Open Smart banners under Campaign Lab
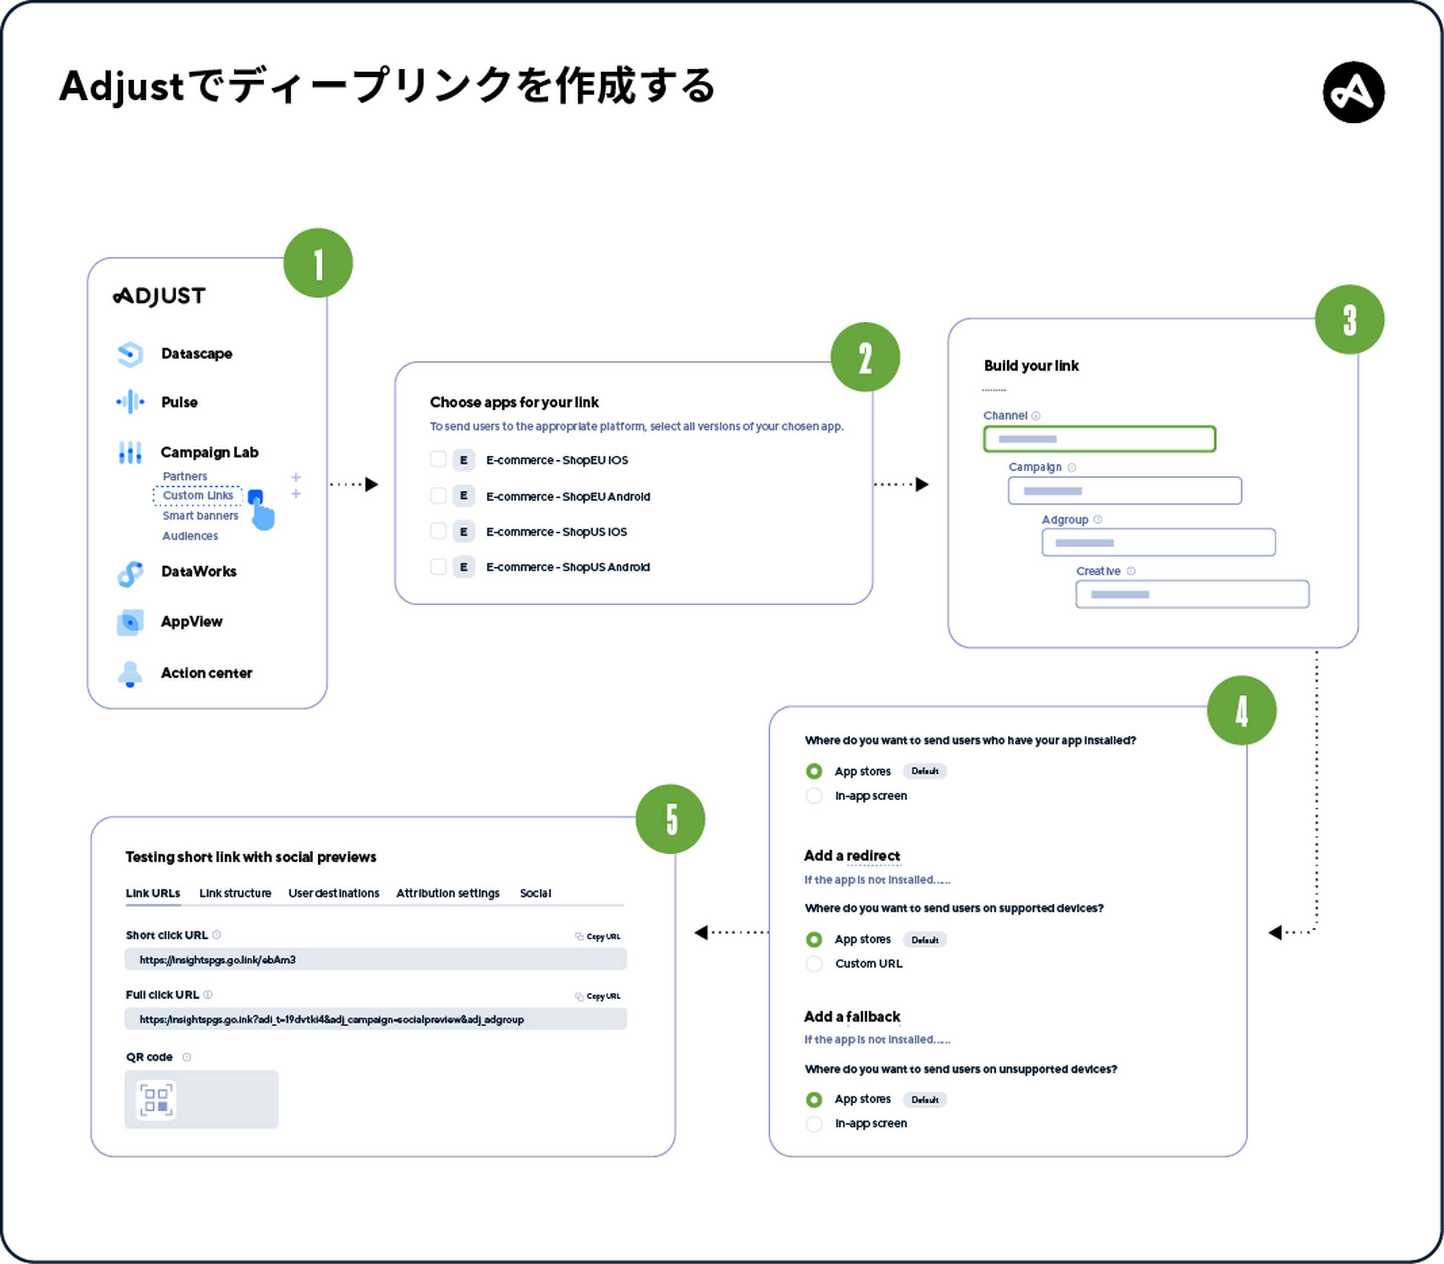This screenshot has height=1264, width=1444. [201, 516]
